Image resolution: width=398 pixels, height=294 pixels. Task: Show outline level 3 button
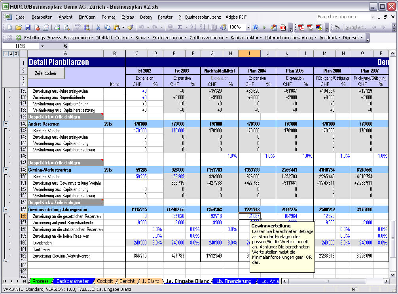(x=16, y=53)
